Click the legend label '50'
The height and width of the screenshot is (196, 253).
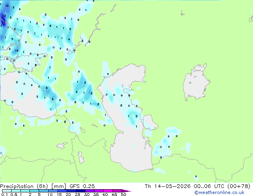tap(124, 194)
